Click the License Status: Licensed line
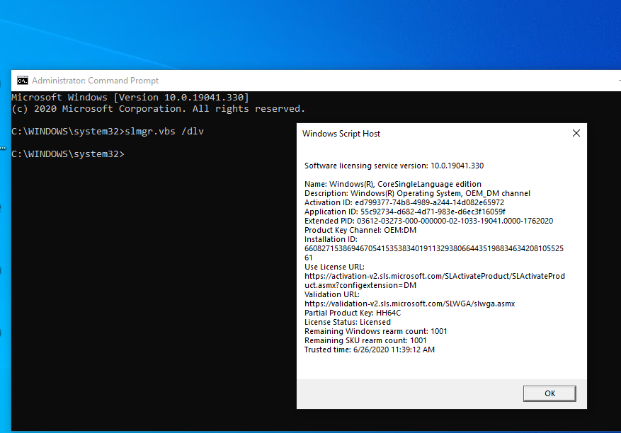The height and width of the screenshot is (433, 621). [348, 322]
